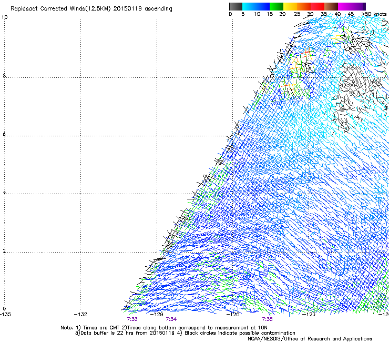389x342 pixels.
Task: Click legend tick label 10
Action: pos(257,14)
